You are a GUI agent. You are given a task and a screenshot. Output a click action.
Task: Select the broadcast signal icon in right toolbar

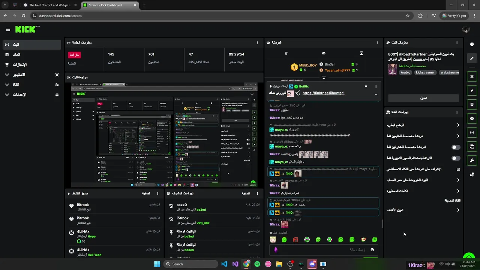(x=472, y=132)
